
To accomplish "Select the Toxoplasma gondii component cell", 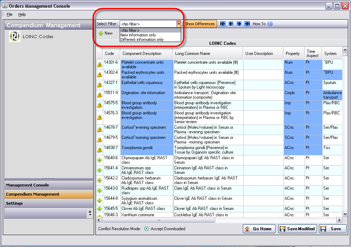I will click(x=147, y=150).
